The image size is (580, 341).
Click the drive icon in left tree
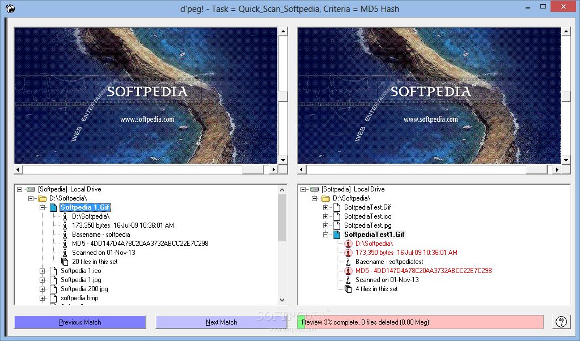click(x=31, y=189)
